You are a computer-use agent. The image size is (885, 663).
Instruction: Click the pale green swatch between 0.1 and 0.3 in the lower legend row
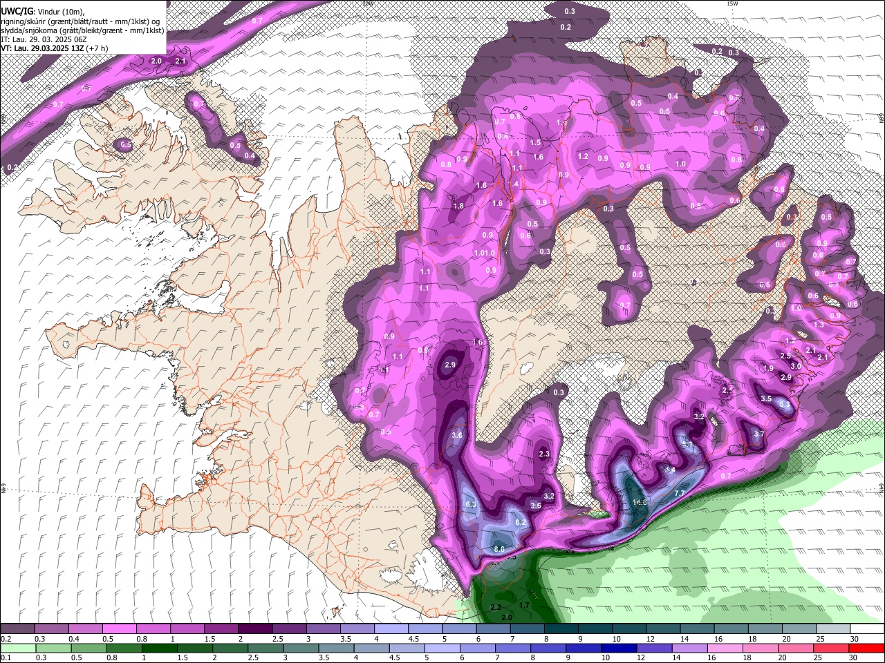[x=17, y=648]
